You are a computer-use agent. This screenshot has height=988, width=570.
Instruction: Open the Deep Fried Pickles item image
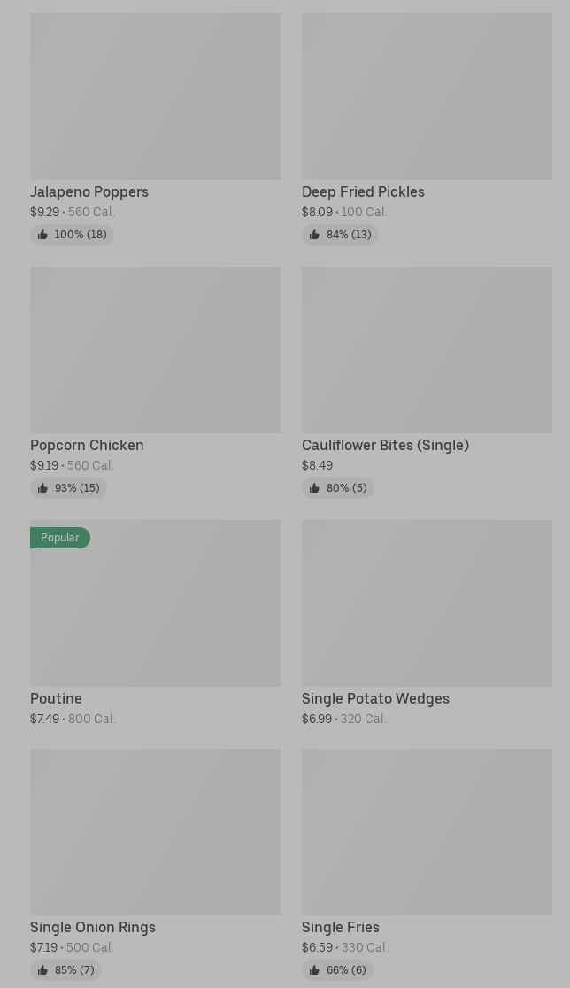point(427,96)
